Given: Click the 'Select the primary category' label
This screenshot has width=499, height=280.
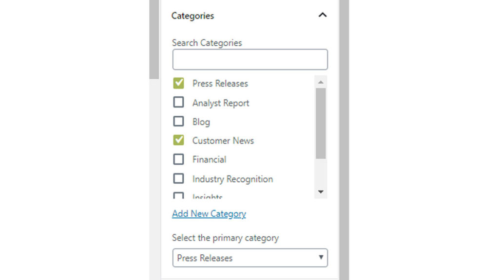Looking at the screenshot, I should 225,238.
